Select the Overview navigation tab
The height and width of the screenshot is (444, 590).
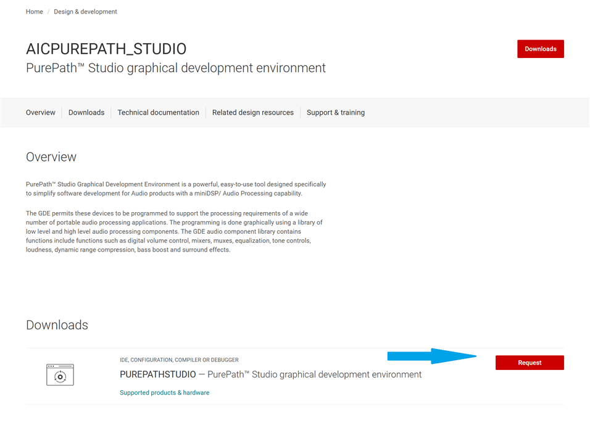point(41,112)
